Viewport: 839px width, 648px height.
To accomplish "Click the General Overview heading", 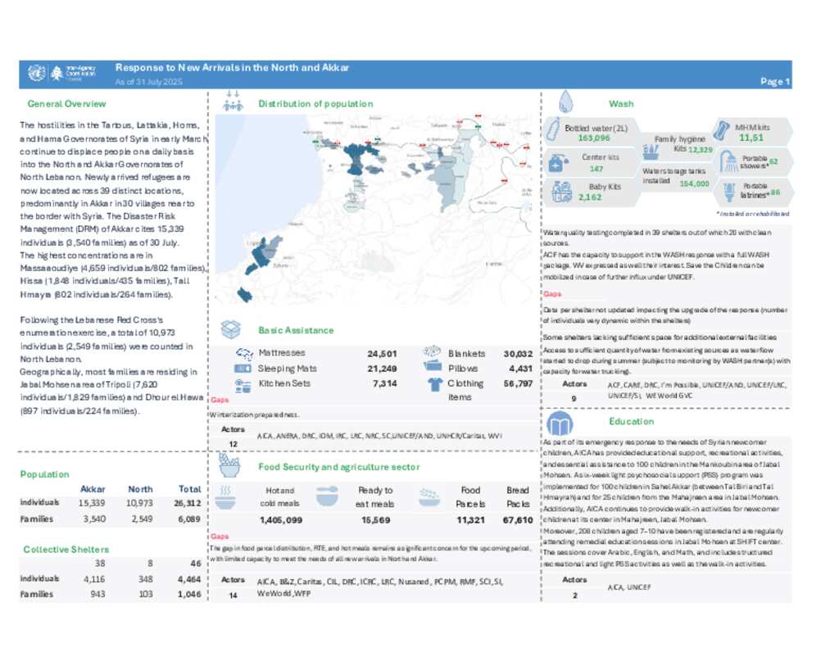I will click(x=66, y=104).
